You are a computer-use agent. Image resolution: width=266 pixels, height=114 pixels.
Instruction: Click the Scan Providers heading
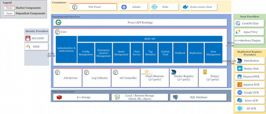[x=250, y=17]
